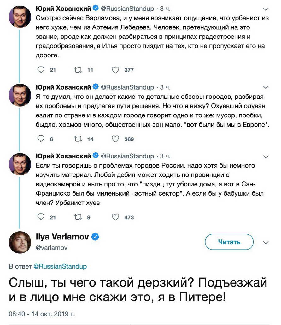Click reply icon on tweet with 6 replies
281x325 pixels.
coord(41,139)
